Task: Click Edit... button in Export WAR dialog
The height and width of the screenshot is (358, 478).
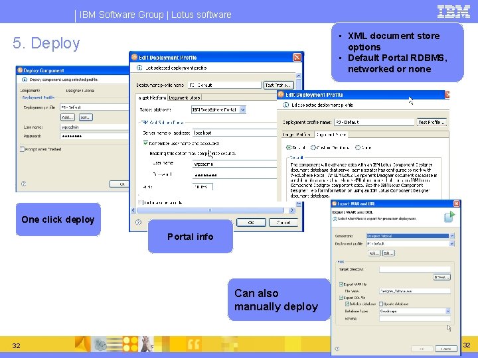Action: pyautogui.click(x=388, y=253)
